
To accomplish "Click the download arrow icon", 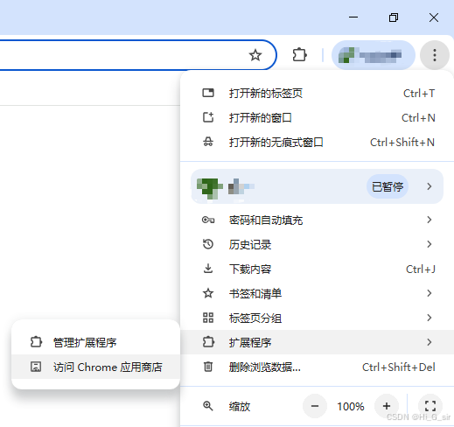I will click(208, 269).
